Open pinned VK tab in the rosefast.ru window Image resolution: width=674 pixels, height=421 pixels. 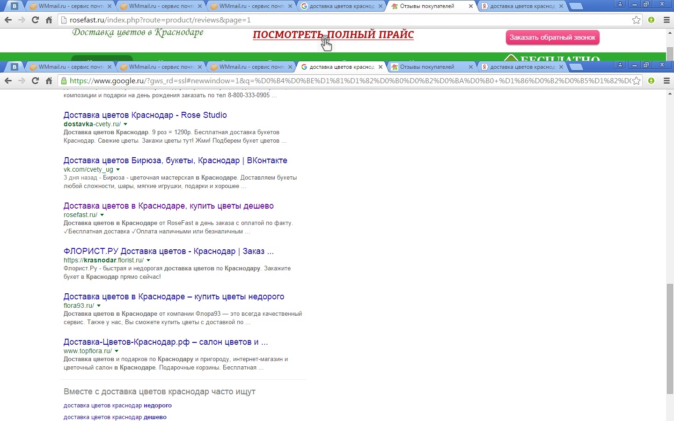(x=15, y=6)
